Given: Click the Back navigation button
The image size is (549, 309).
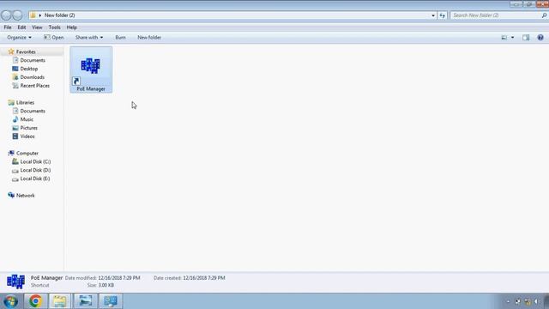Looking at the screenshot, I should click(x=6, y=15).
